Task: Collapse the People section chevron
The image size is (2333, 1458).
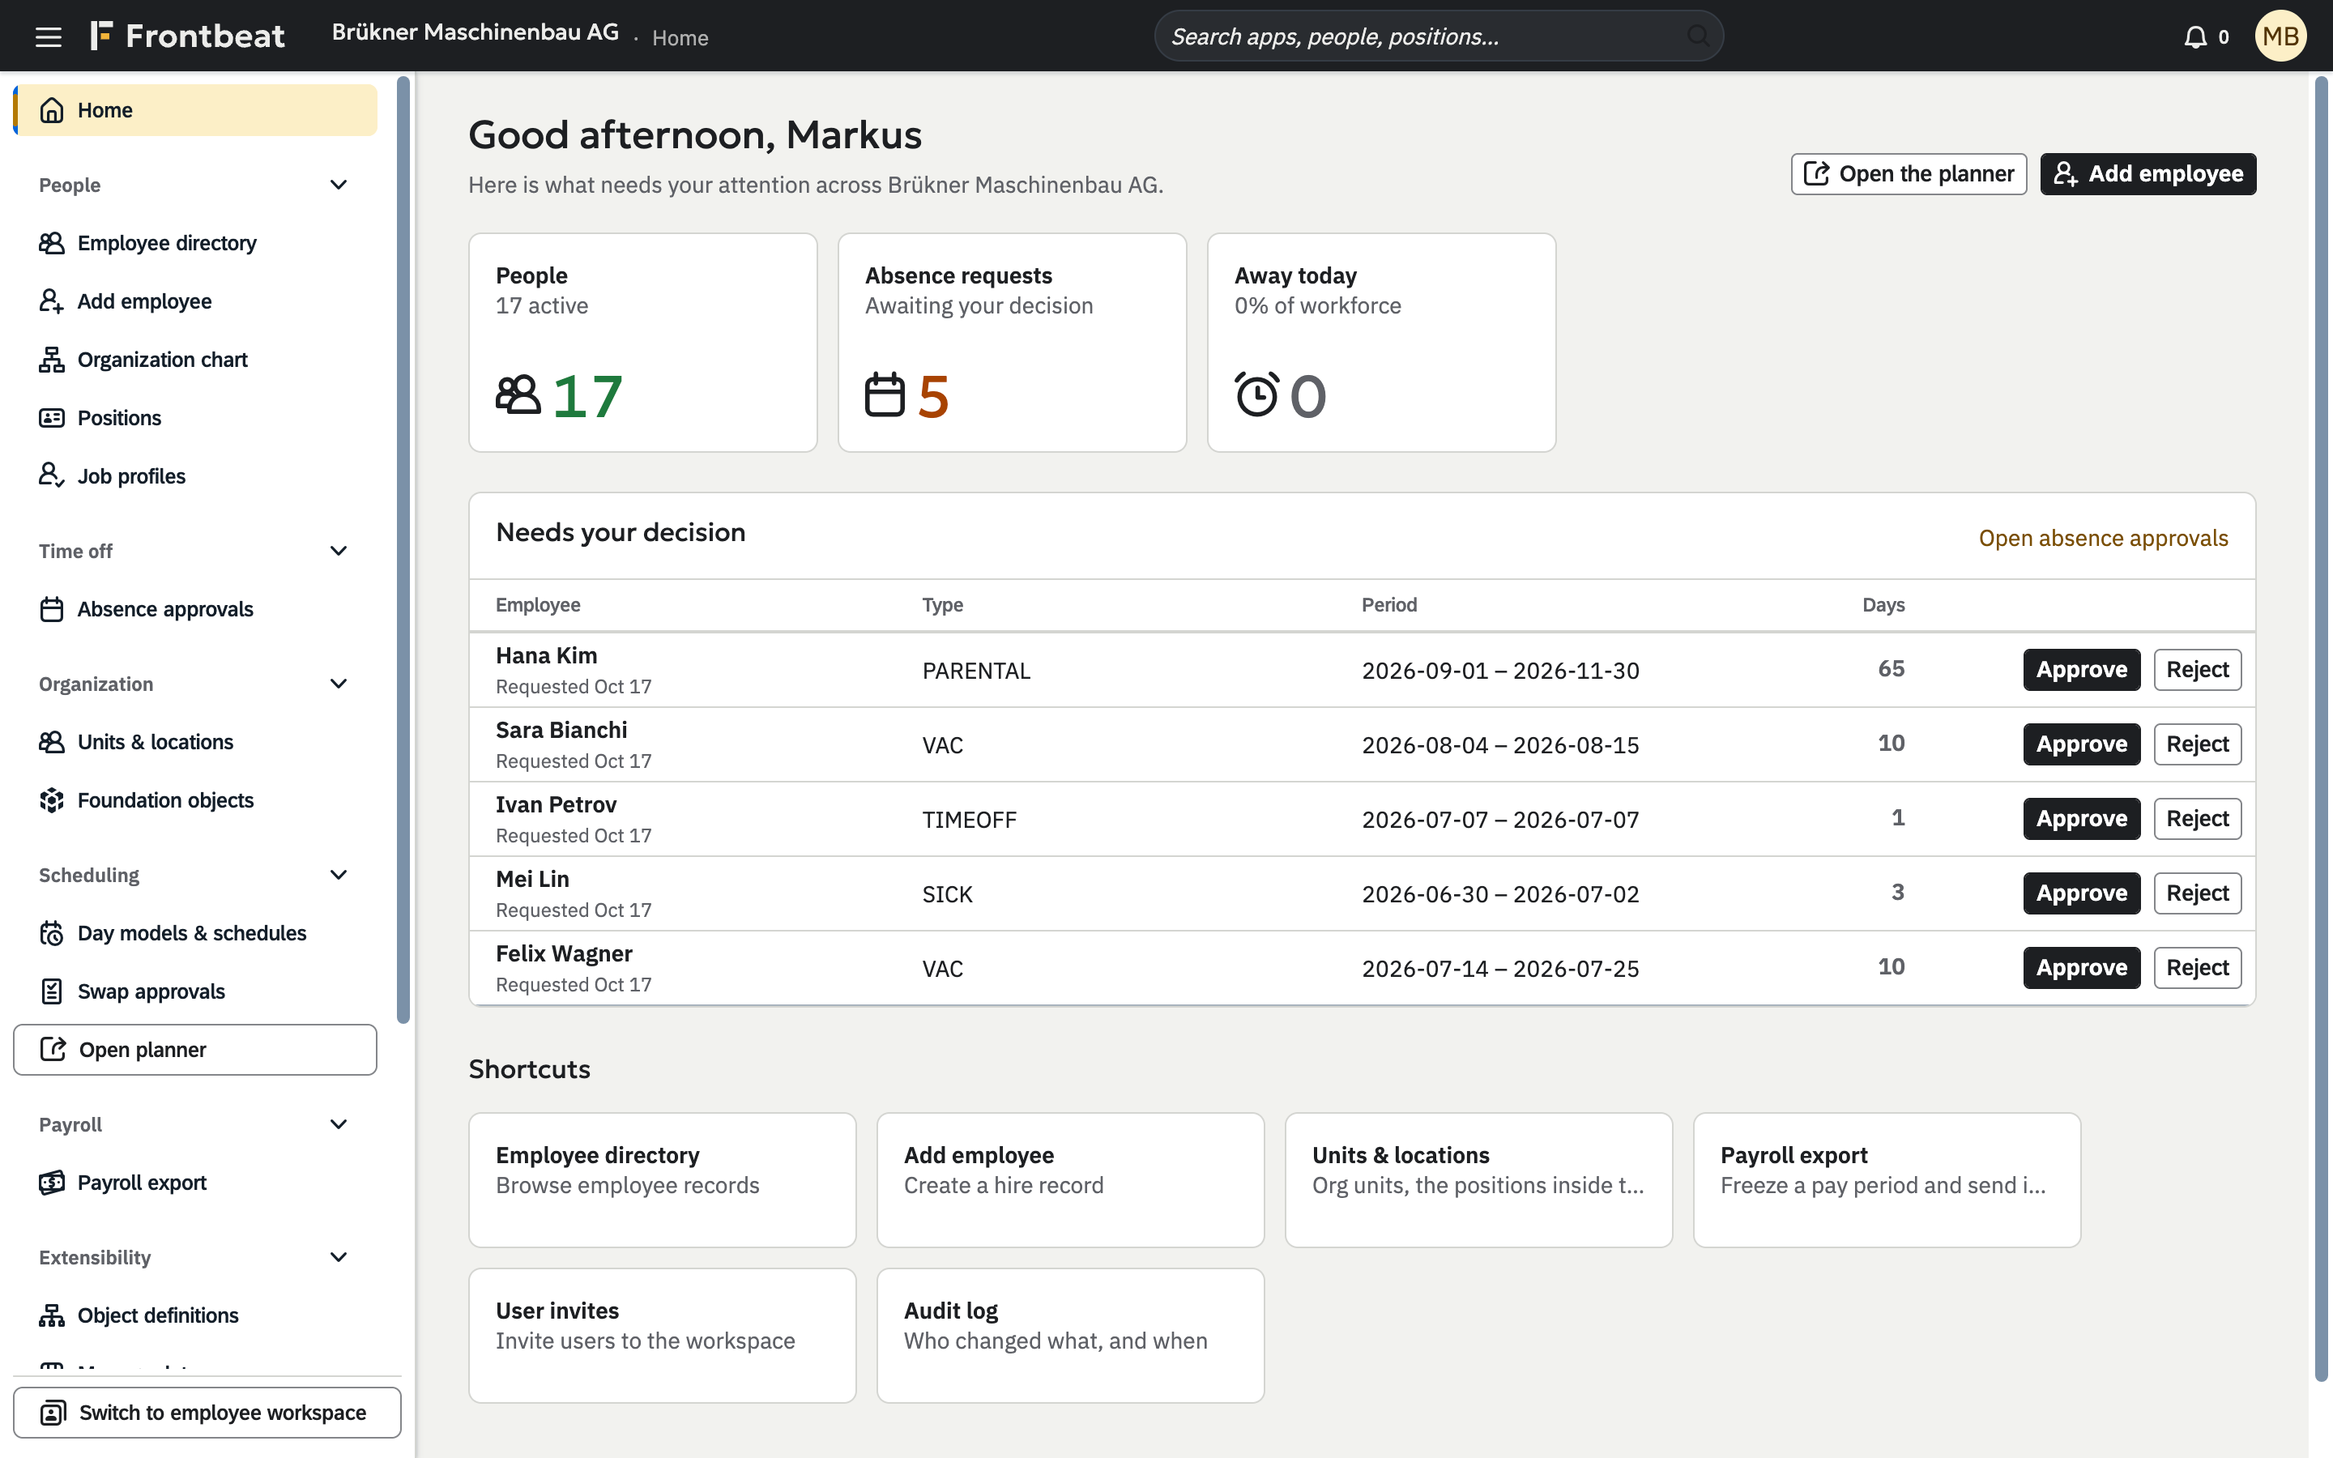Action: pos(339,184)
